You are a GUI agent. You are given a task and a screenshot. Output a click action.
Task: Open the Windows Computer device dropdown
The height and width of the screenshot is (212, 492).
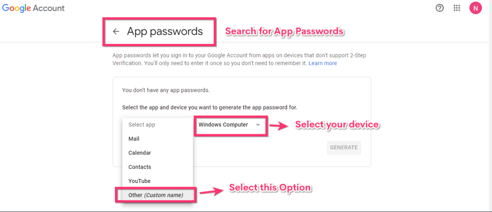229,125
